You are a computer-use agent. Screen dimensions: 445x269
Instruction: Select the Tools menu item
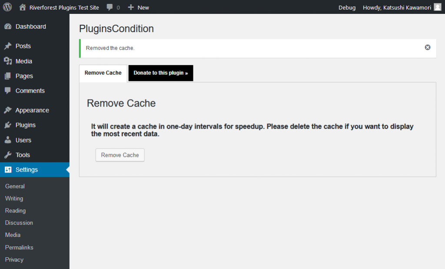point(23,155)
